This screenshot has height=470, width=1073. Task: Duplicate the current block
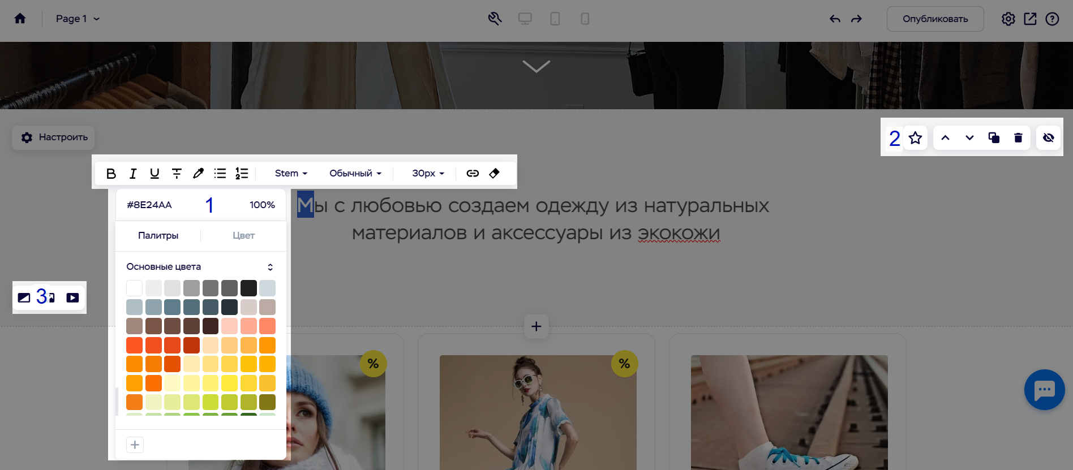(x=994, y=137)
